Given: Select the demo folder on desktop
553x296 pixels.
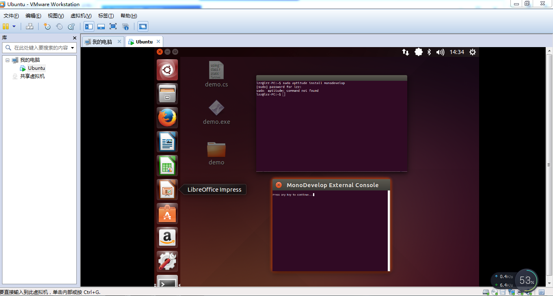Looking at the screenshot, I should [x=216, y=153].
